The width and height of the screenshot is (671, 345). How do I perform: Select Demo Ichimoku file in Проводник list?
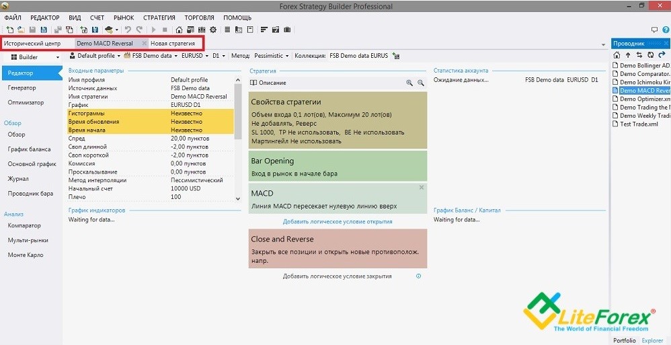[x=644, y=82]
